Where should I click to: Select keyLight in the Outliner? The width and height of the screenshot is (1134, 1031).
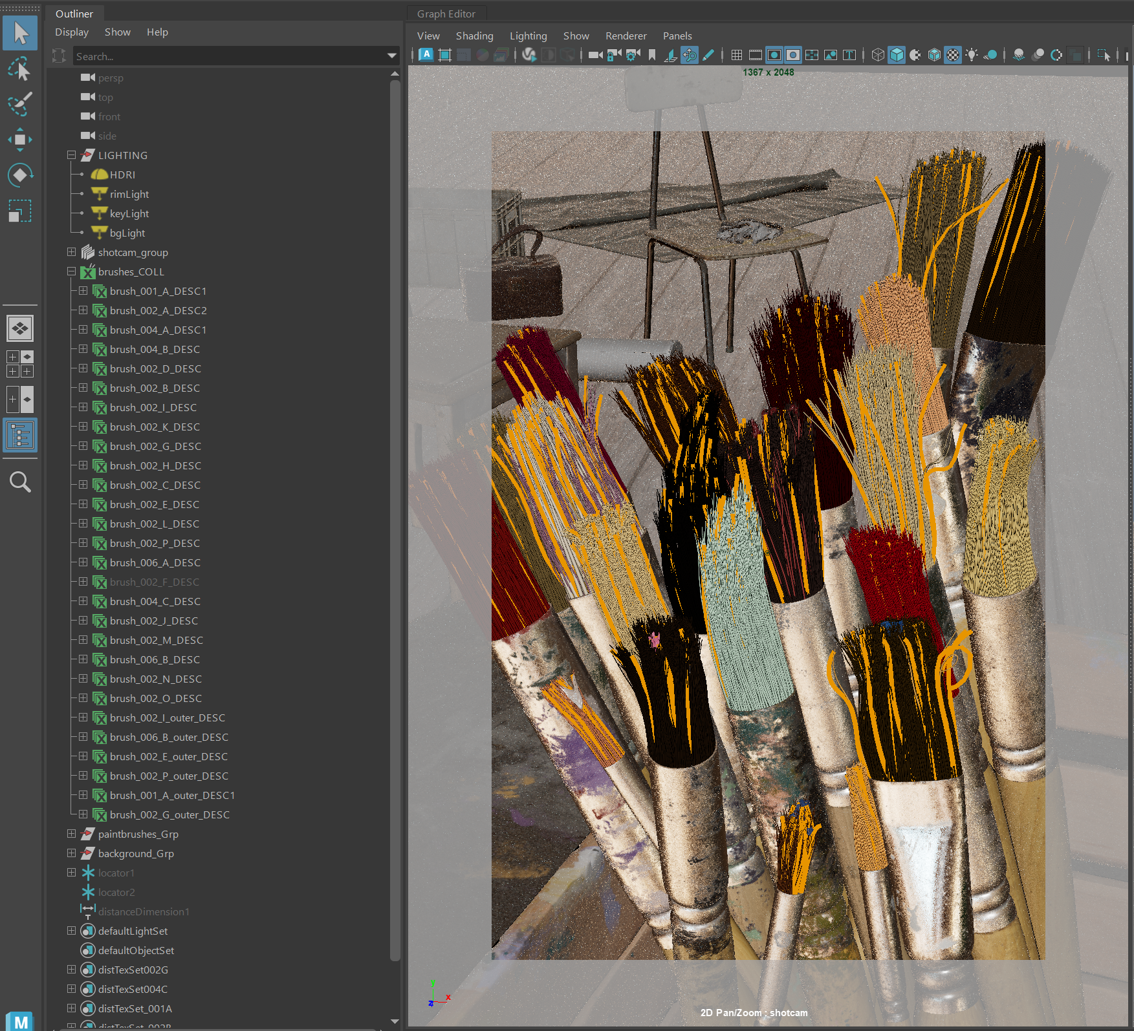(129, 213)
